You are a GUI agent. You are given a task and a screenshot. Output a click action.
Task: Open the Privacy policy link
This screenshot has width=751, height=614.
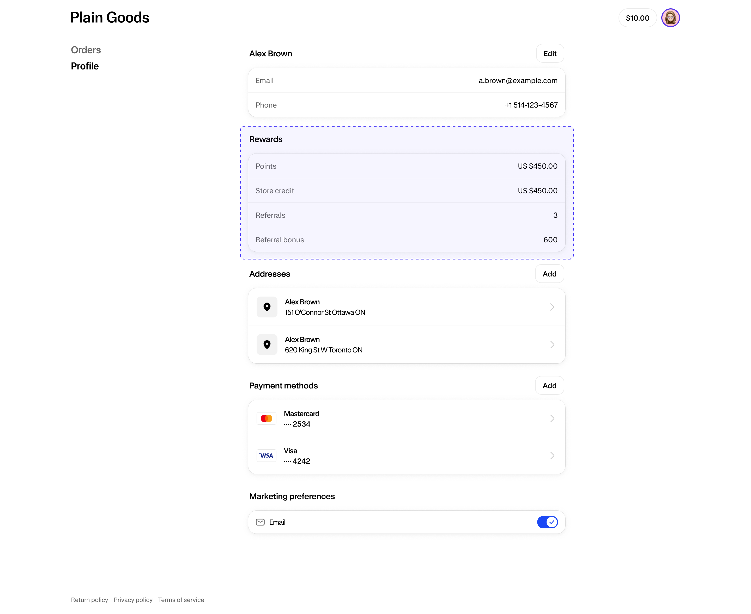(x=133, y=600)
